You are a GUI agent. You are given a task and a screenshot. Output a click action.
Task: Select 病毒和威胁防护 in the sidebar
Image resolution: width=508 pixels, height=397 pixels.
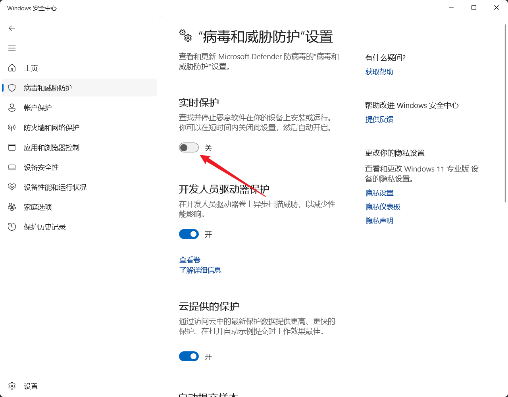point(79,88)
